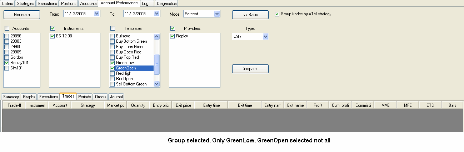Image resolution: width=464 pixels, height=152 pixels.
Task: Open the From date dropdown
Action: pyautogui.click(x=96, y=14)
